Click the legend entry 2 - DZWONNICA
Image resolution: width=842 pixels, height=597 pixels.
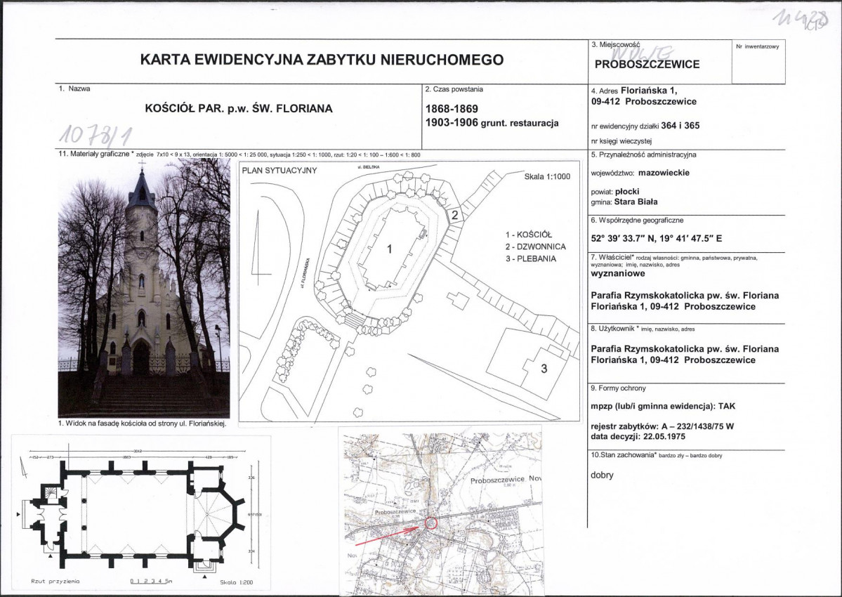[535, 247]
